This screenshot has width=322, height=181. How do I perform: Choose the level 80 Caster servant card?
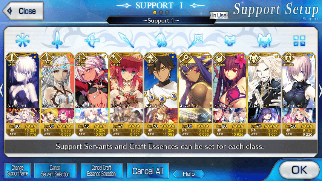click(x=195, y=94)
